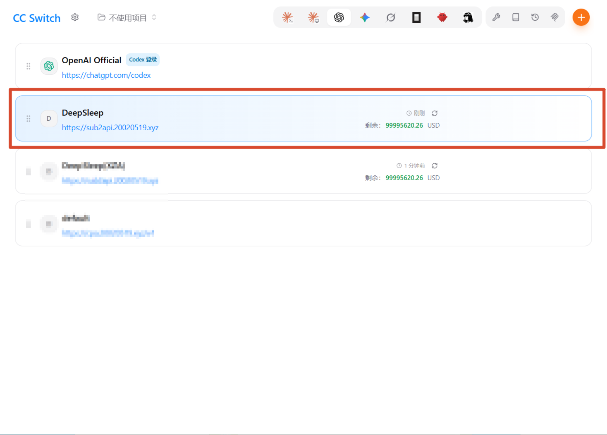Open the https://chatgpt.com/codex link
This screenshot has height=435, width=607.
point(106,75)
